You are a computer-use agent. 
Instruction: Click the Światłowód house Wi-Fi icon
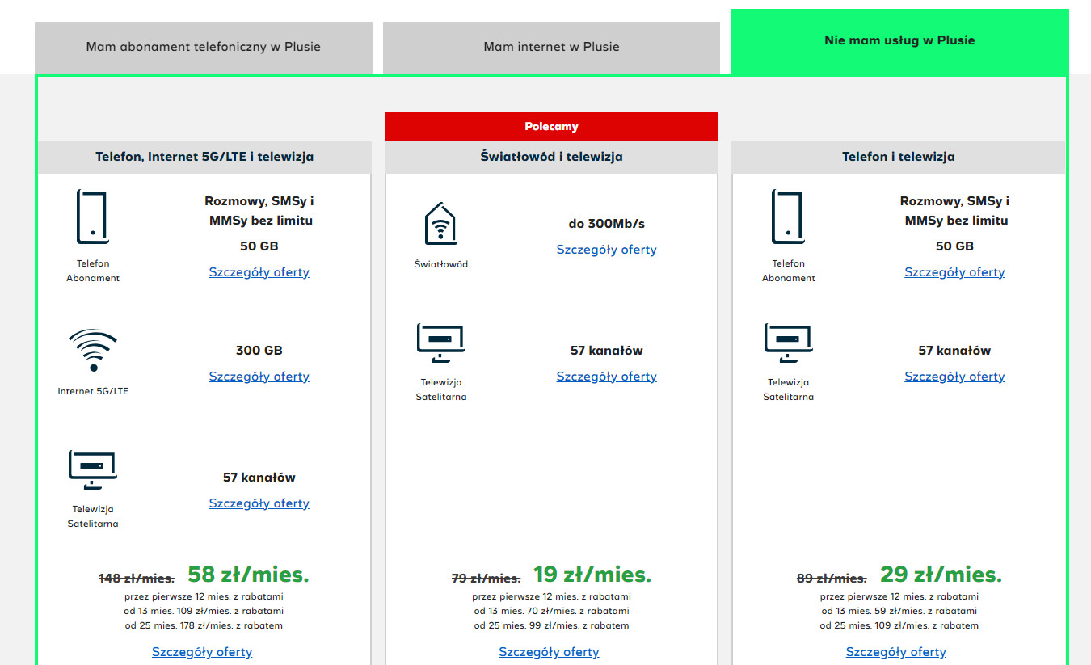(440, 224)
